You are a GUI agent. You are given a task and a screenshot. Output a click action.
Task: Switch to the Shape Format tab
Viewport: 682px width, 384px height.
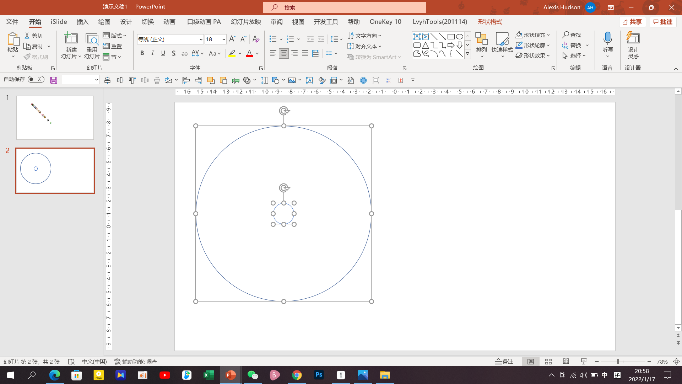pos(490,22)
